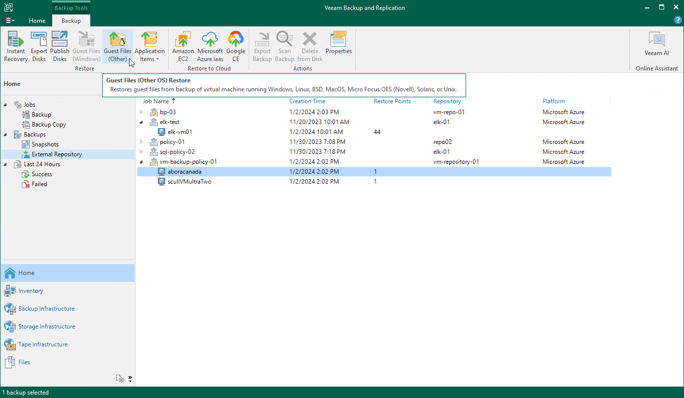Select Backup Copy in the tree
This screenshot has width=684, height=398.
tap(49, 125)
